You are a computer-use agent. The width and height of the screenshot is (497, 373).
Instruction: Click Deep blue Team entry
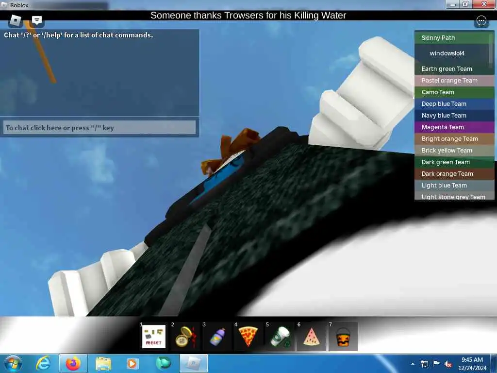coord(454,104)
